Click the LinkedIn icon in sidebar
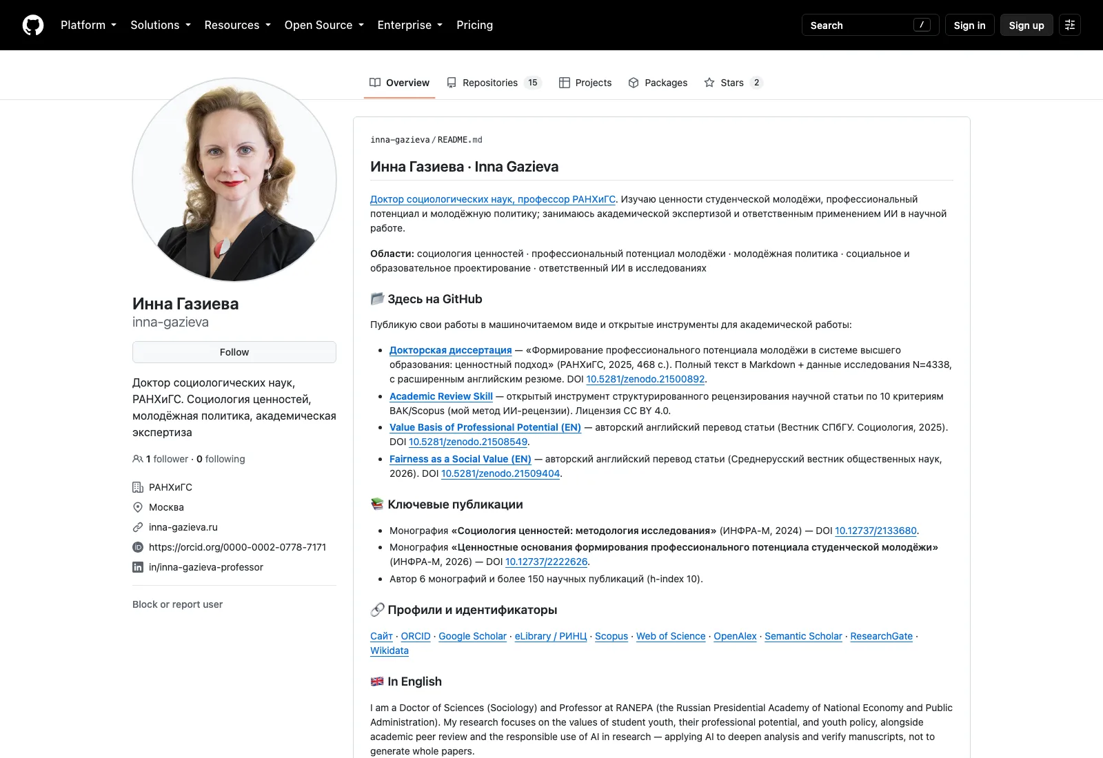Screen dimensions: 1103x758 click(x=138, y=567)
